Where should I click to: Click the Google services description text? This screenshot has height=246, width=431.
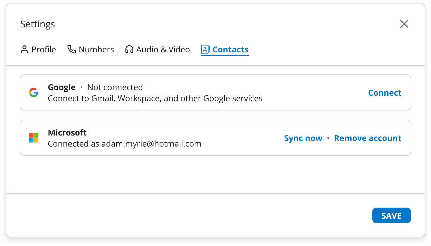155,98
